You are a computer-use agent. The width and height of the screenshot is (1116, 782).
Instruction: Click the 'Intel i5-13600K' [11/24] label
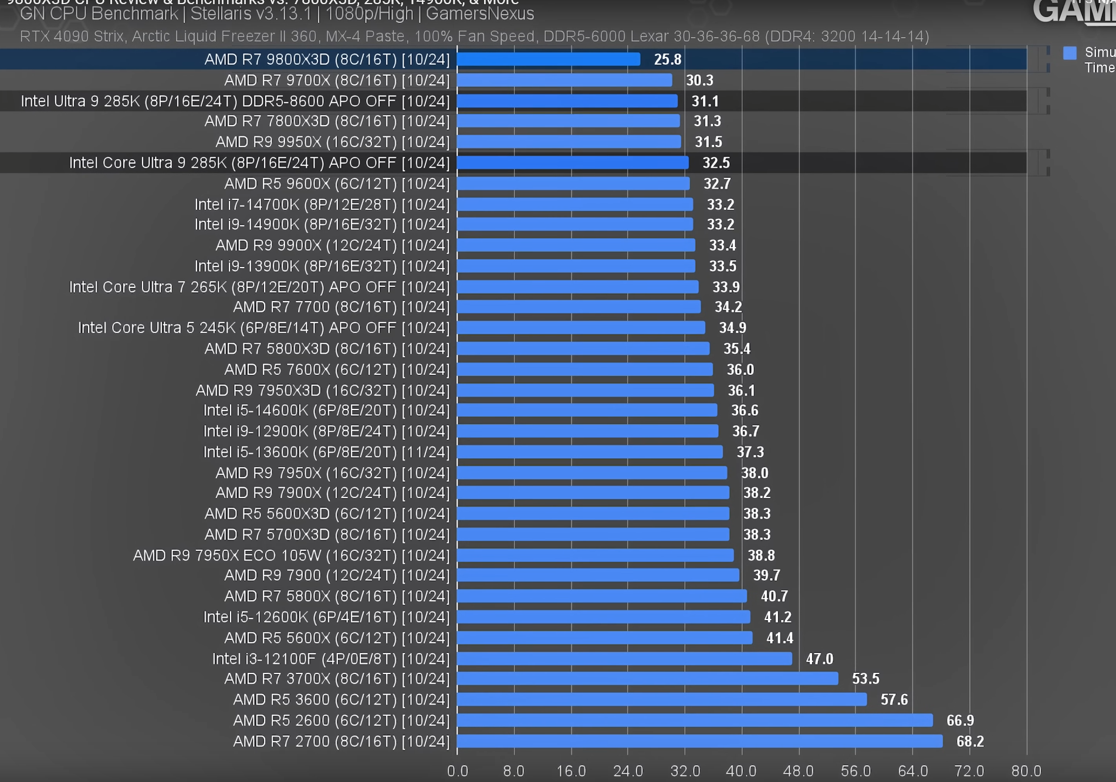pos(327,452)
